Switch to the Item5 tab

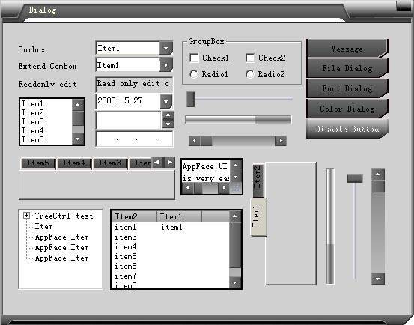[38, 163]
